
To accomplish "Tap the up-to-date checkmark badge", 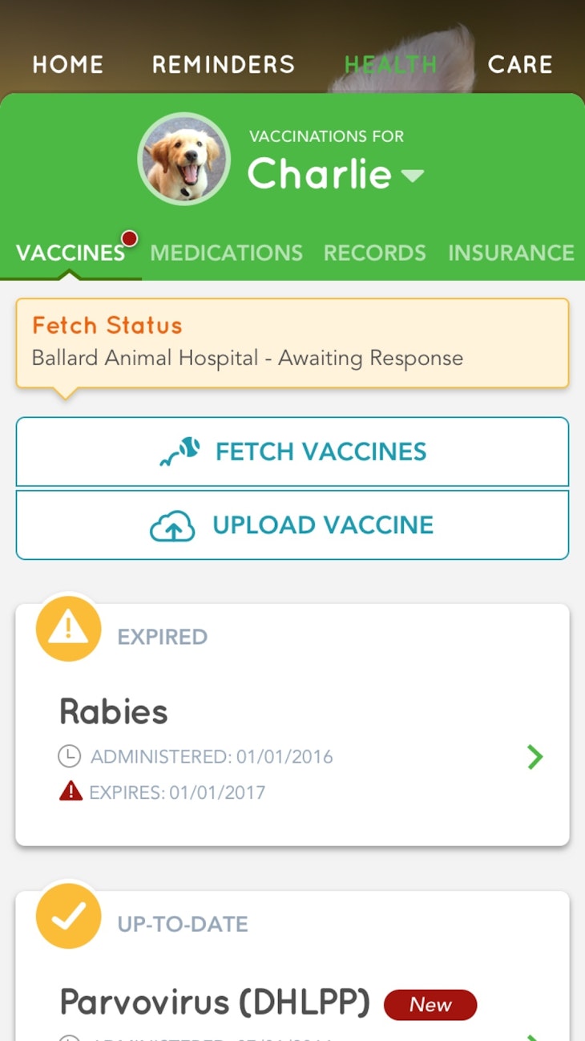I will [x=69, y=917].
